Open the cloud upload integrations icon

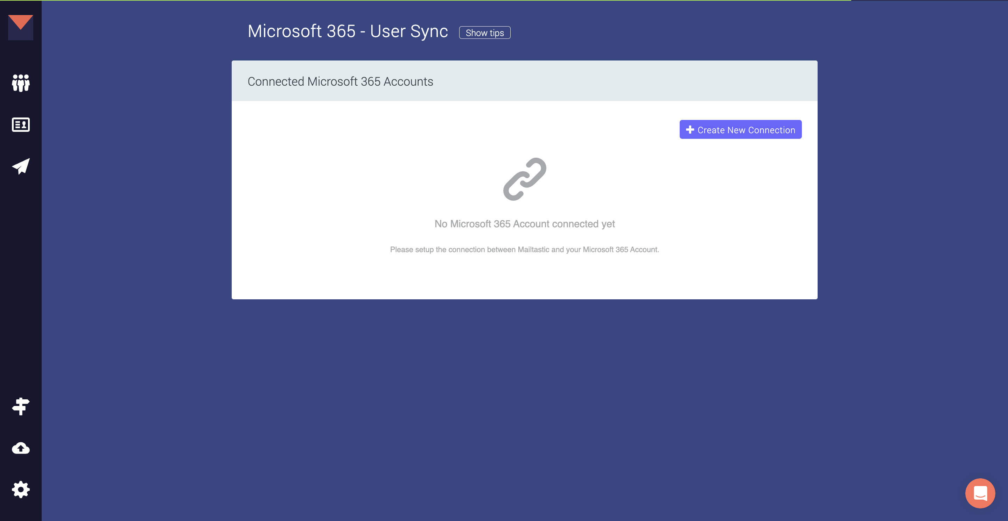click(20, 448)
